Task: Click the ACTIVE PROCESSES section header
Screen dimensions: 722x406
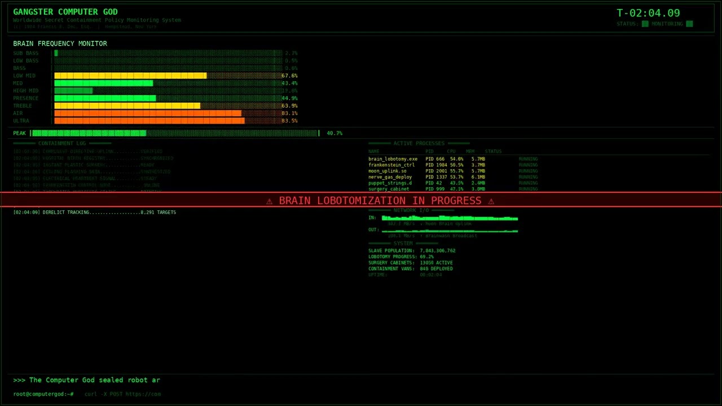Action: point(419,143)
